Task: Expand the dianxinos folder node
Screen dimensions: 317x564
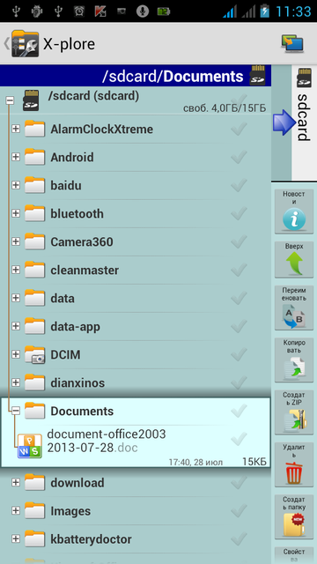Action: 16,382
